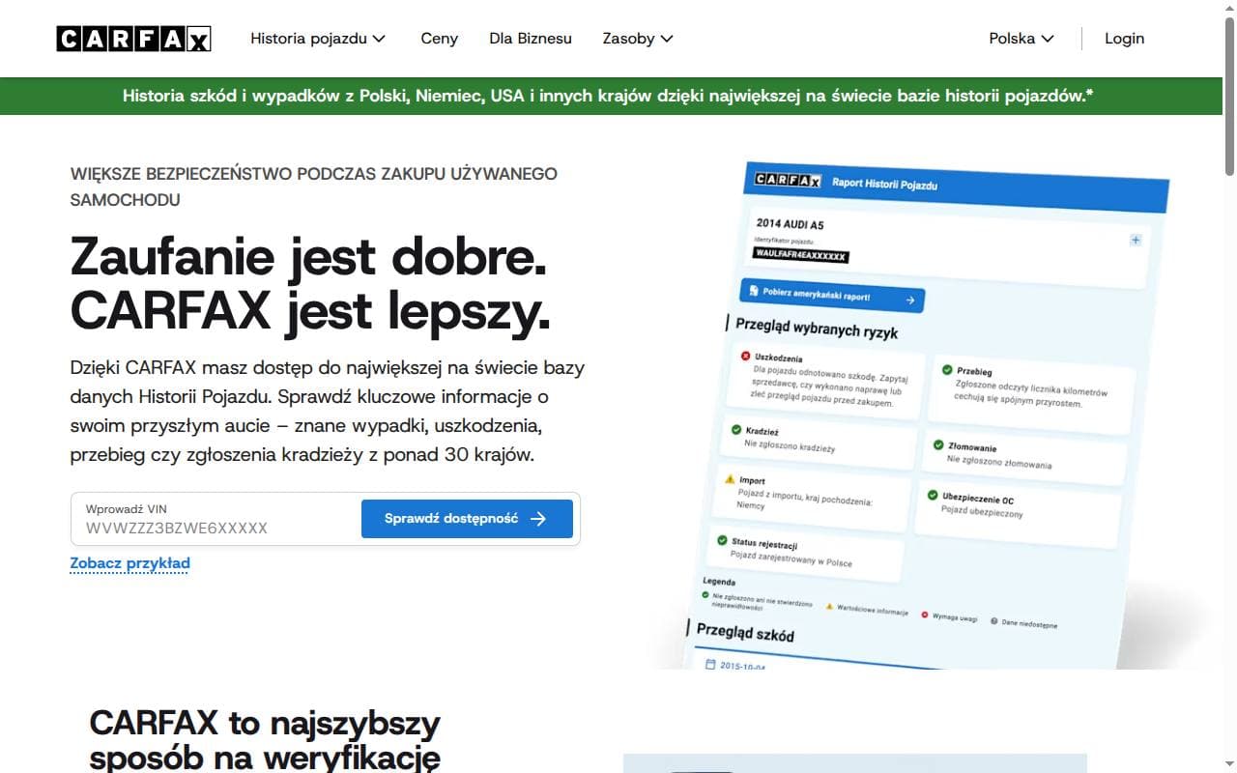Click the green Kradzież checkmark icon
This screenshot has height=773, width=1237.
735,429
